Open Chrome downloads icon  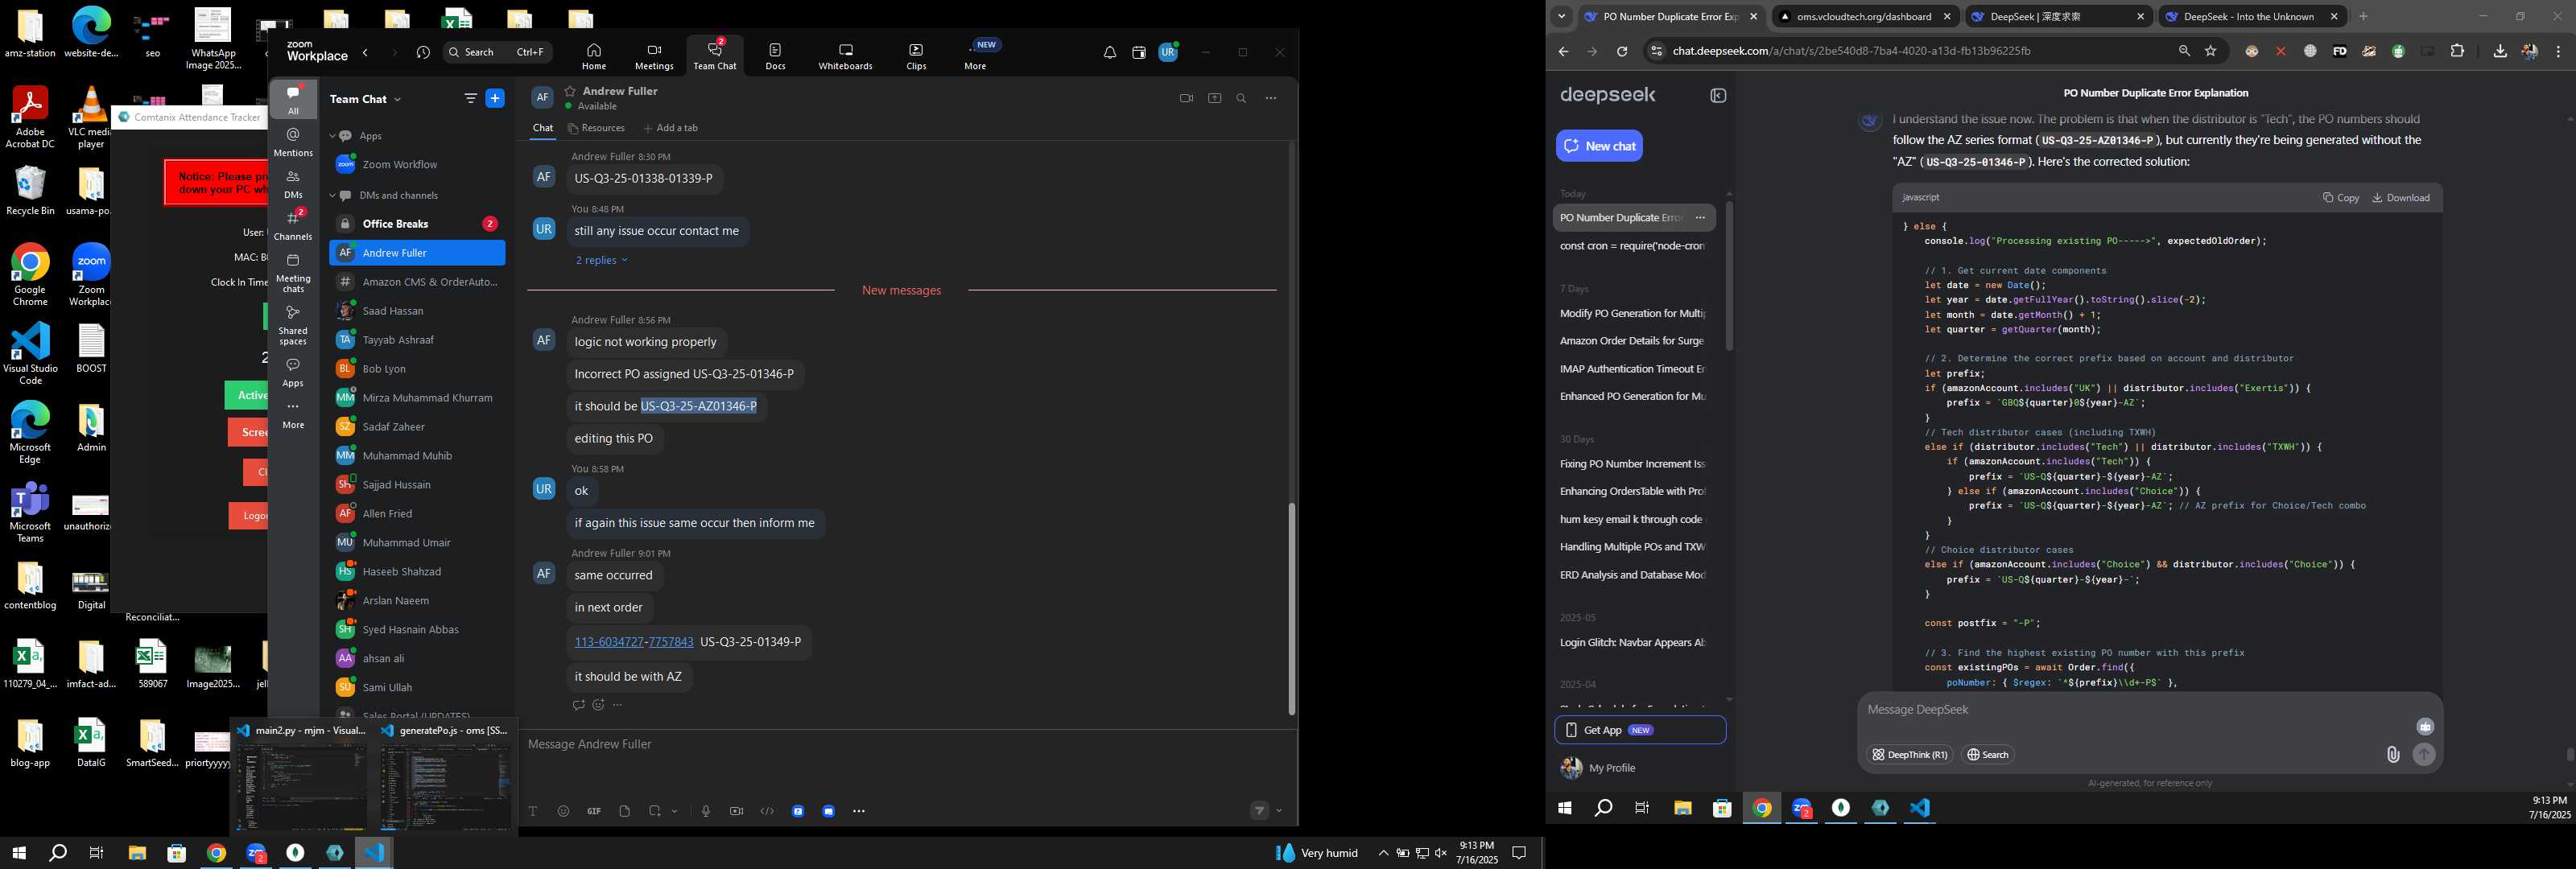coord(2500,51)
